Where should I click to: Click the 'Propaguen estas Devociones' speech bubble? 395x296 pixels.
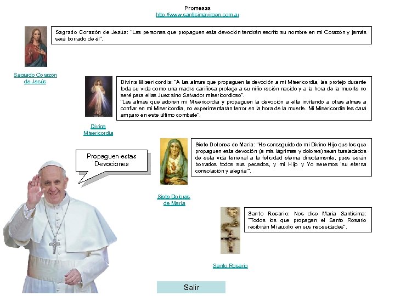(x=111, y=160)
